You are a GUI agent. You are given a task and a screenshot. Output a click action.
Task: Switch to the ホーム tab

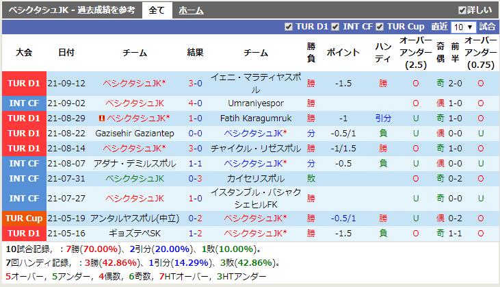(191, 10)
